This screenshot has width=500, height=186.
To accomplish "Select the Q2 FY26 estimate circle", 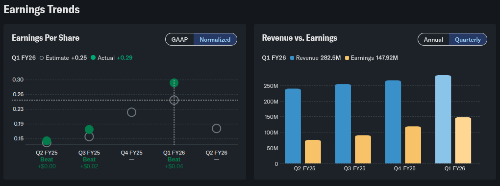I will pyautogui.click(x=217, y=129).
